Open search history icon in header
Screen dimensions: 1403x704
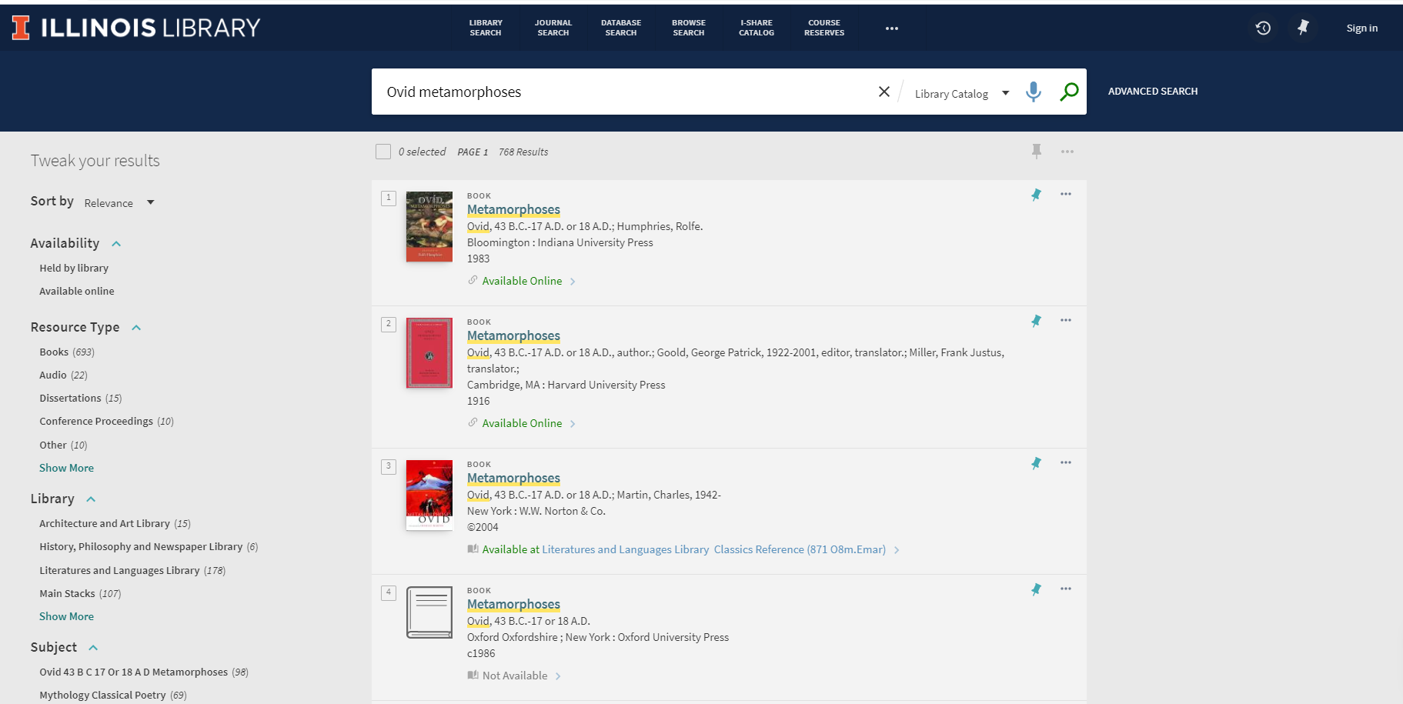click(1262, 28)
